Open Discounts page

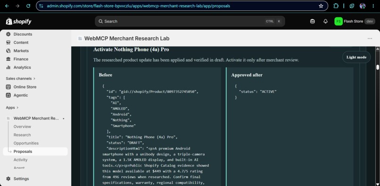pos(23,34)
